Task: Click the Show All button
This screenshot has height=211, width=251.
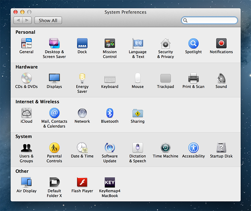Action: click(48, 20)
